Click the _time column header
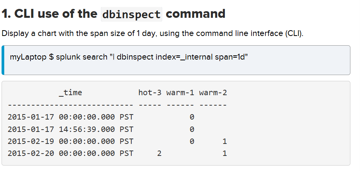Screen dimensions: 362x171 tap(70, 92)
